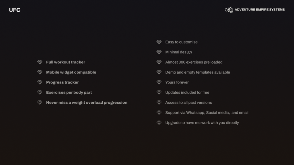
Task: Click the Demo and empty templates available text
Action: 197,72
